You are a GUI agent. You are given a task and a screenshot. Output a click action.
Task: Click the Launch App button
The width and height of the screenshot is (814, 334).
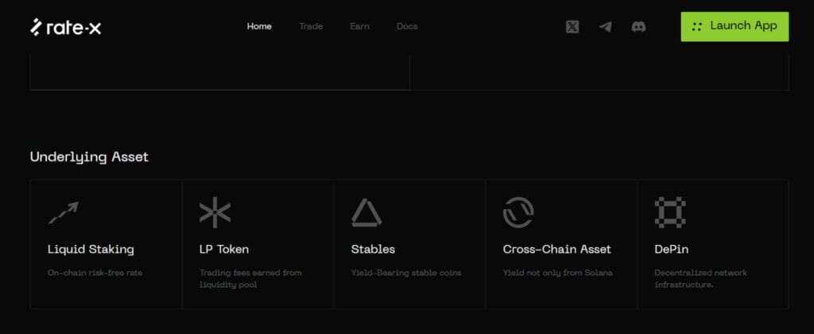pyautogui.click(x=735, y=26)
